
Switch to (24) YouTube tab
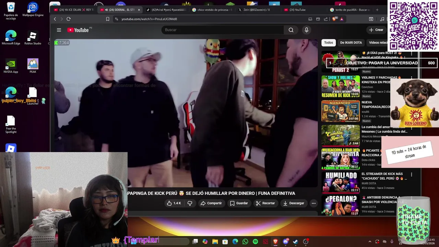coord(304,10)
